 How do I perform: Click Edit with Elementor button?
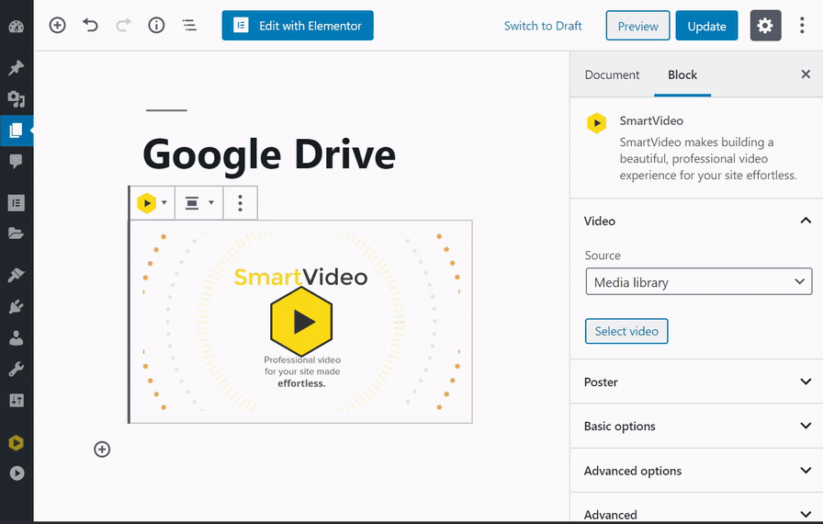pos(298,25)
